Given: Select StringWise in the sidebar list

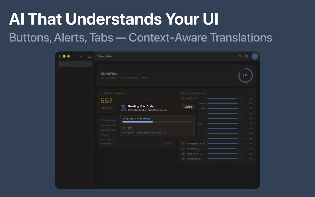Looking at the screenshot, I should click(75, 64).
